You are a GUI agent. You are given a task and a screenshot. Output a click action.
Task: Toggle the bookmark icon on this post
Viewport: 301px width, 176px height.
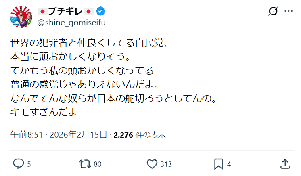(x=218, y=163)
